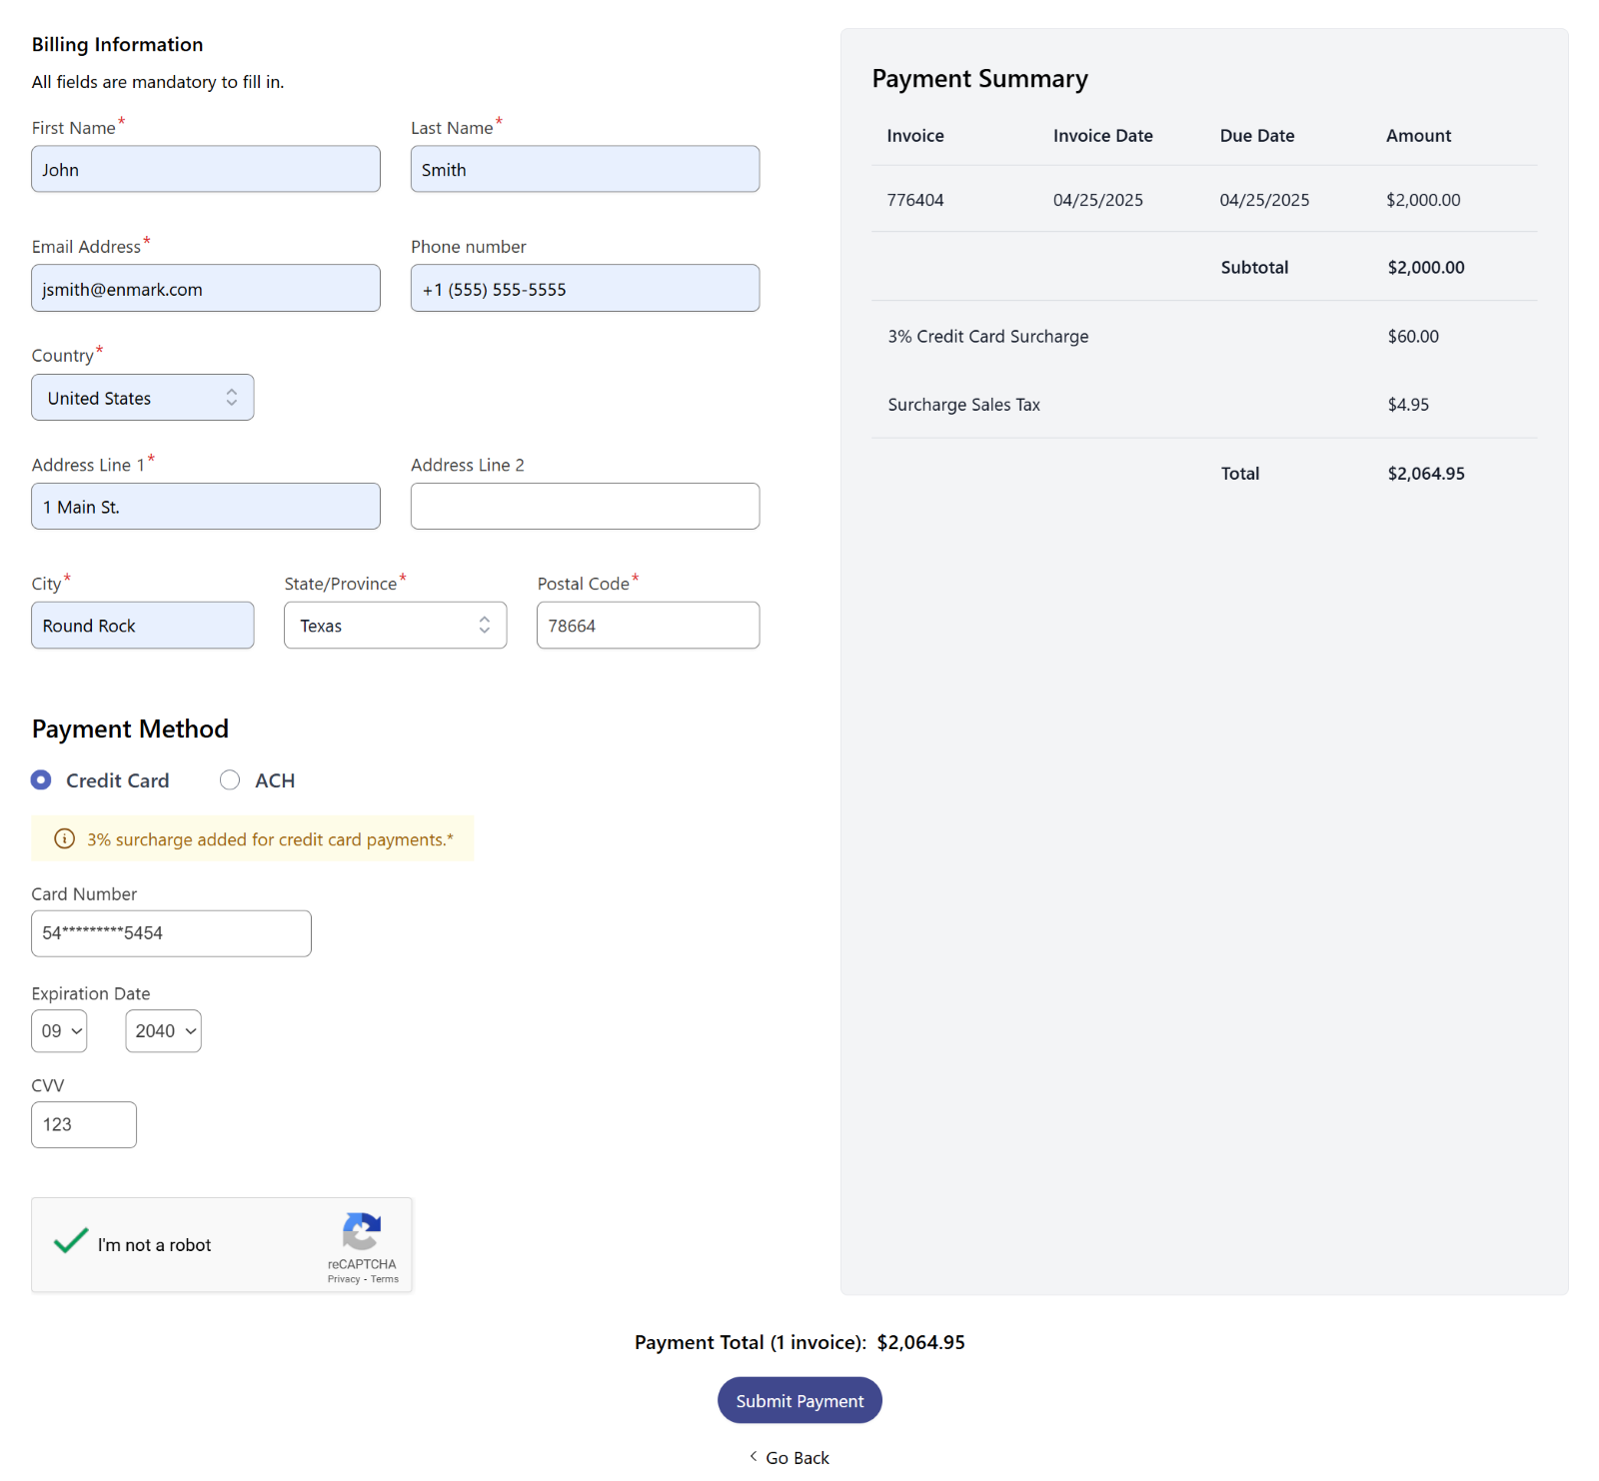The image size is (1599, 1481).
Task: Open the Country dropdown showing United States
Action: (142, 397)
